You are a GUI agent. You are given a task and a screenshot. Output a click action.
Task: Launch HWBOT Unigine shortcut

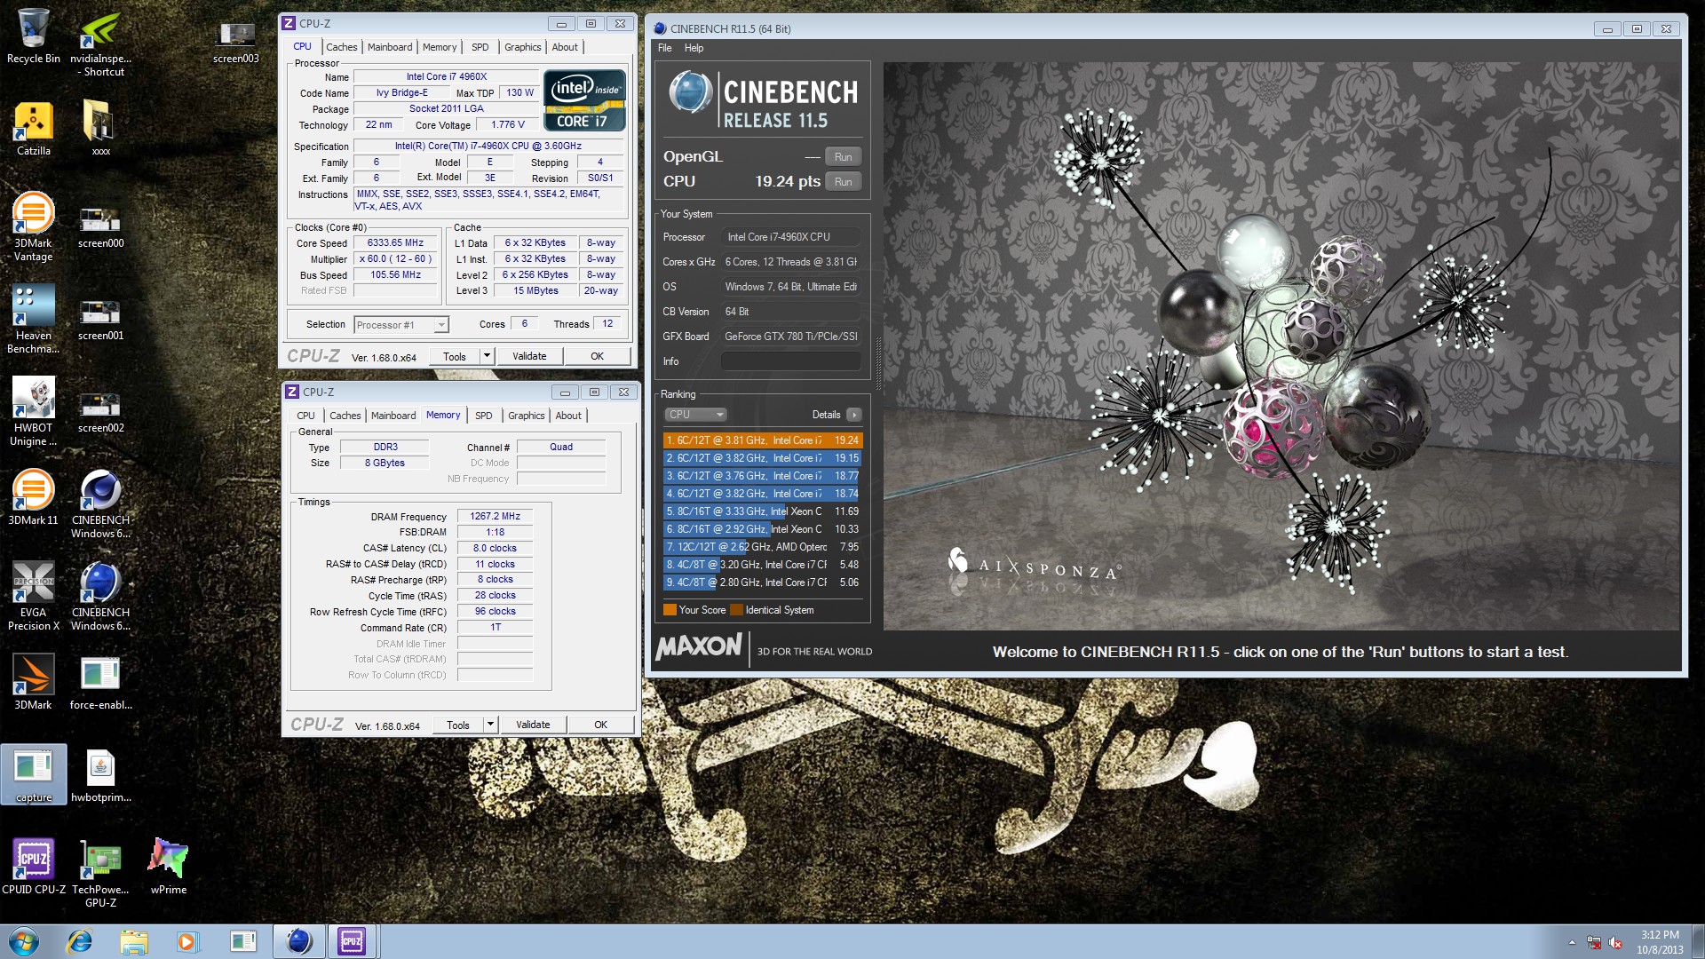pos(33,411)
